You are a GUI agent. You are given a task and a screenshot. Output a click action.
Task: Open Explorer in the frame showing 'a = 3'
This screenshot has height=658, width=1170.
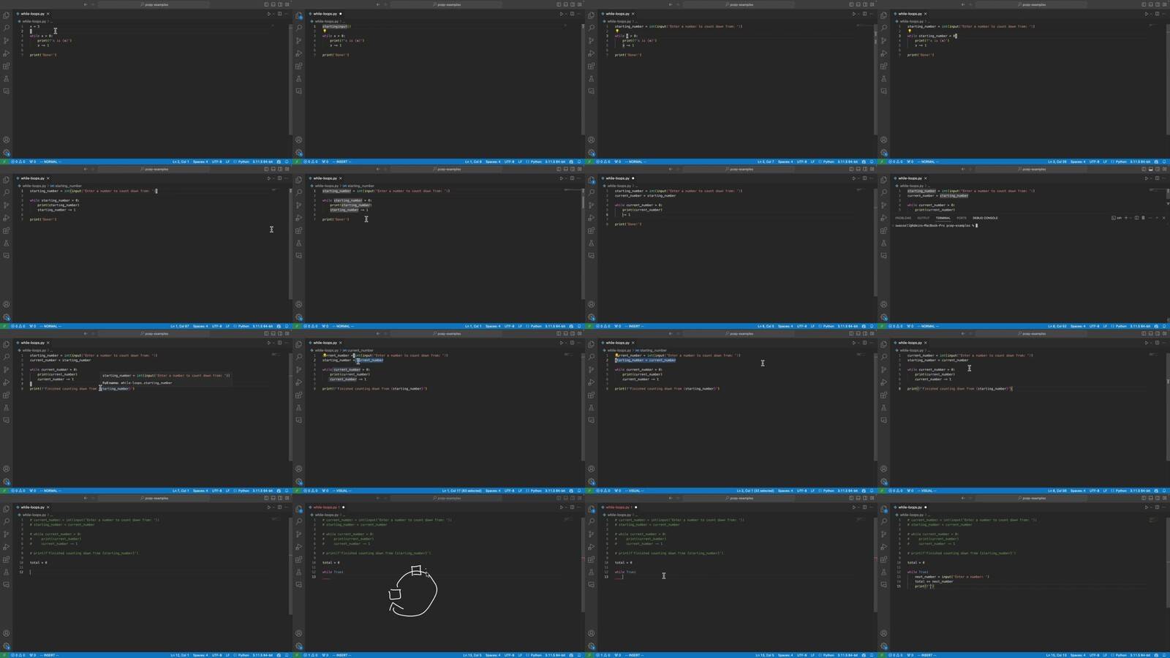point(6,15)
